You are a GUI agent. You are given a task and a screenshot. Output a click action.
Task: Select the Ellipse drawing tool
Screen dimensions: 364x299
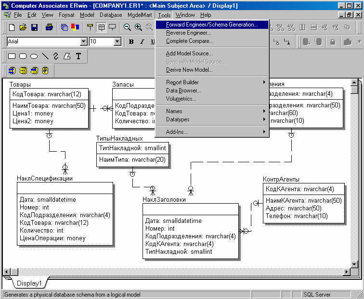click(34, 56)
